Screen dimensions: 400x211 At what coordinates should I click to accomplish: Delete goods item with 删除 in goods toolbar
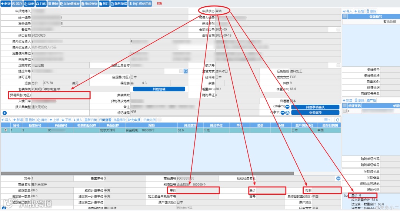point(30,120)
